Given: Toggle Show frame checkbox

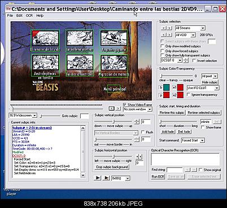Looking at the screenshot, I should 203,127.
